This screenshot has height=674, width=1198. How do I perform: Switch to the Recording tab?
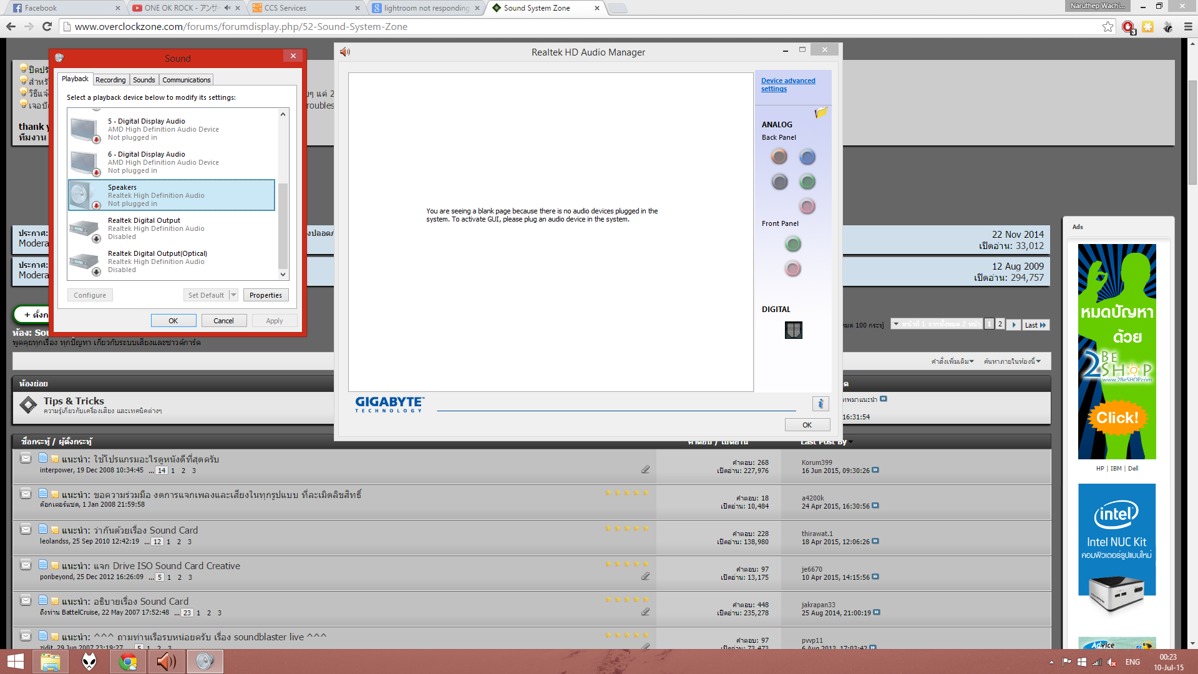[x=110, y=80]
